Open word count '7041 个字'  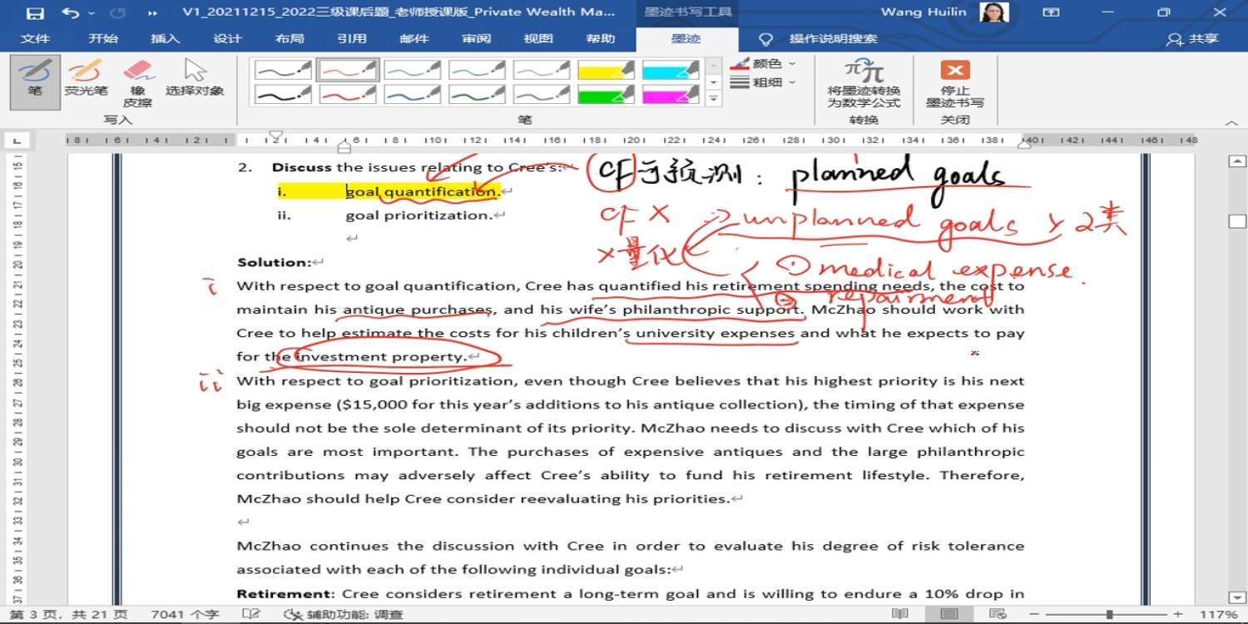click(185, 614)
